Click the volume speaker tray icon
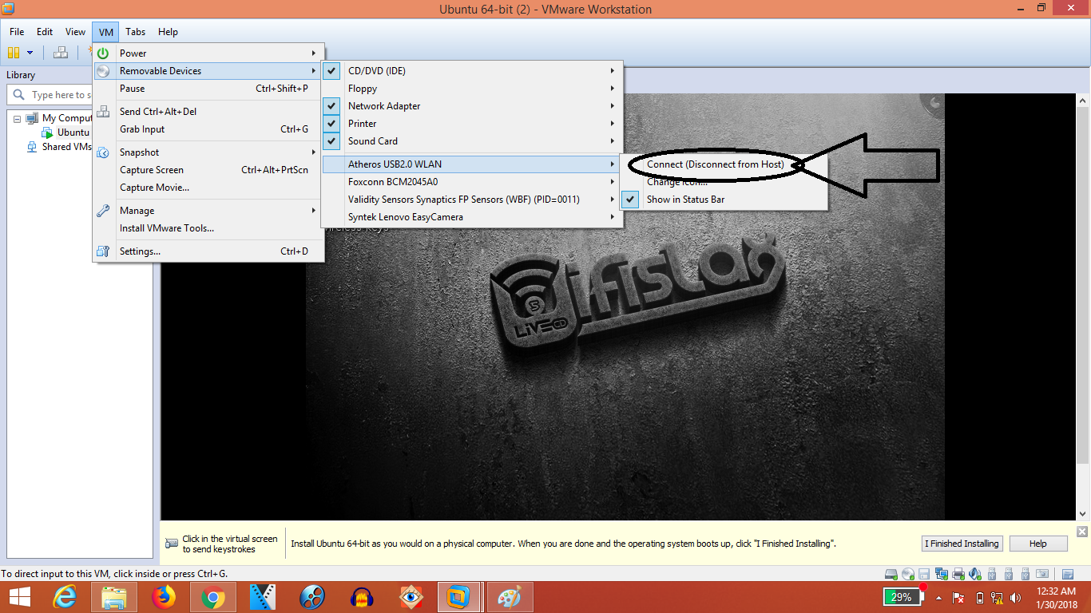 pos(1016,598)
